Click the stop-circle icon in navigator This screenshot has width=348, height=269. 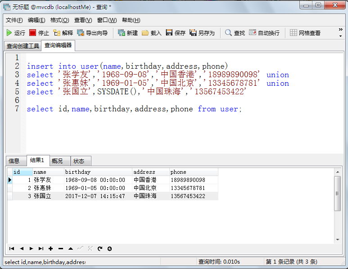109,249
